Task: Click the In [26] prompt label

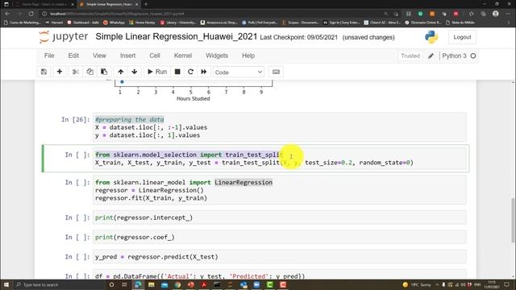Action: point(75,119)
